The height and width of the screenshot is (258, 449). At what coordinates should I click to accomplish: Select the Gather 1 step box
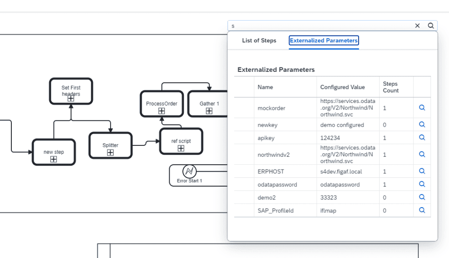(x=208, y=104)
